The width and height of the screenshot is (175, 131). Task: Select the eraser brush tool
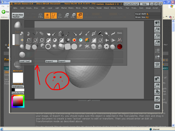tap(42, 33)
